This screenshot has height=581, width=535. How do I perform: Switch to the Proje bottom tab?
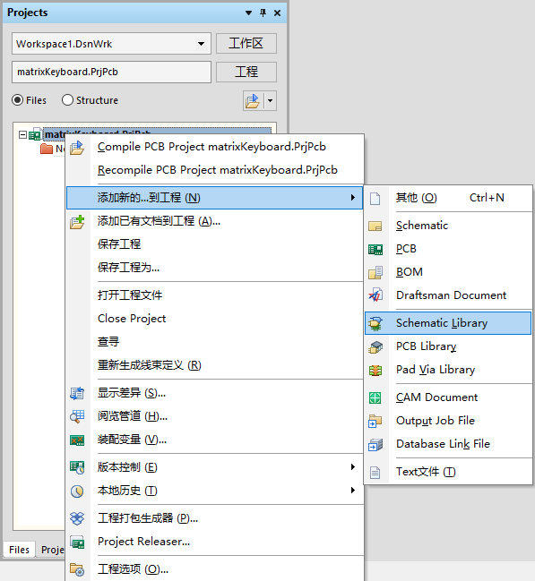[x=52, y=550]
